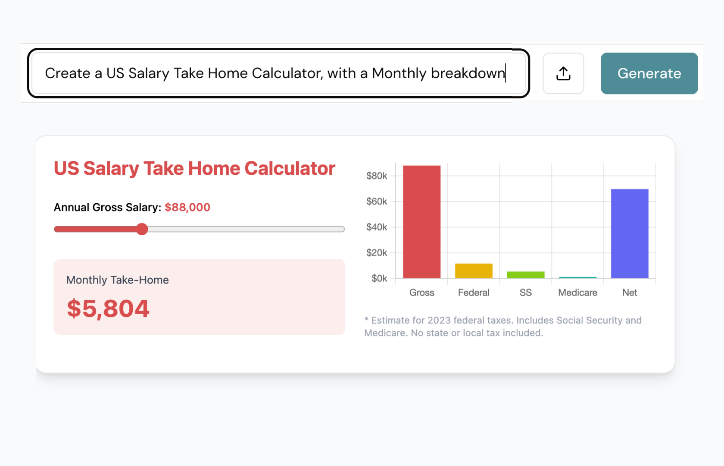Click inside the prompt text field
The image size is (724, 466).
click(x=276, y=73)
